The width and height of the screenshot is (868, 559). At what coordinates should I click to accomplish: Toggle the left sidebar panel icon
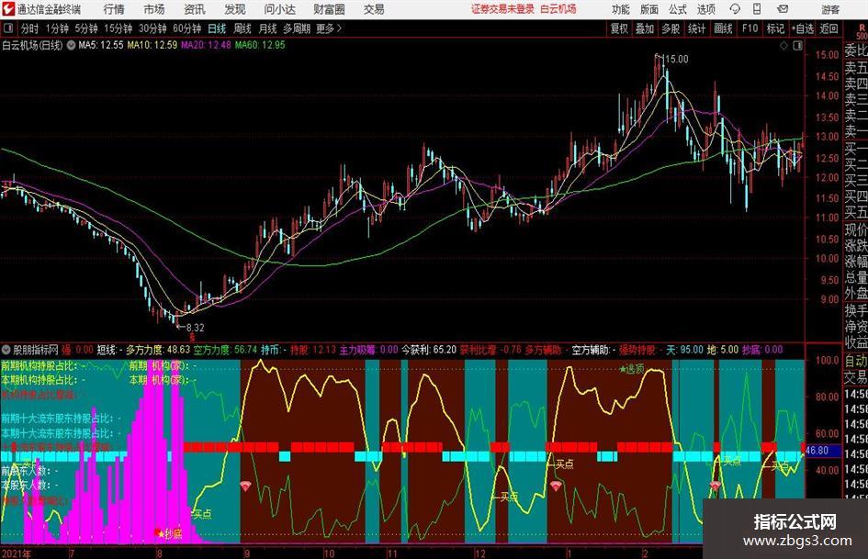8,28
